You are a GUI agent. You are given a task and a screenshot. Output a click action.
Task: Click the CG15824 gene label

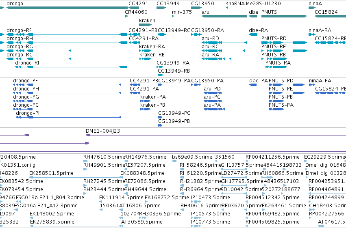(326, 12)
